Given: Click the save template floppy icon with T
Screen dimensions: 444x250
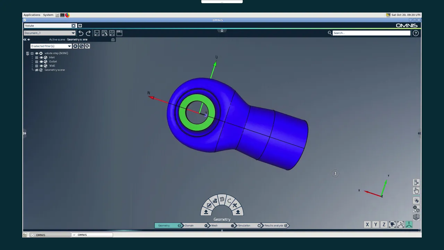Looking at the screenshot, I should [x=112, y=33].
